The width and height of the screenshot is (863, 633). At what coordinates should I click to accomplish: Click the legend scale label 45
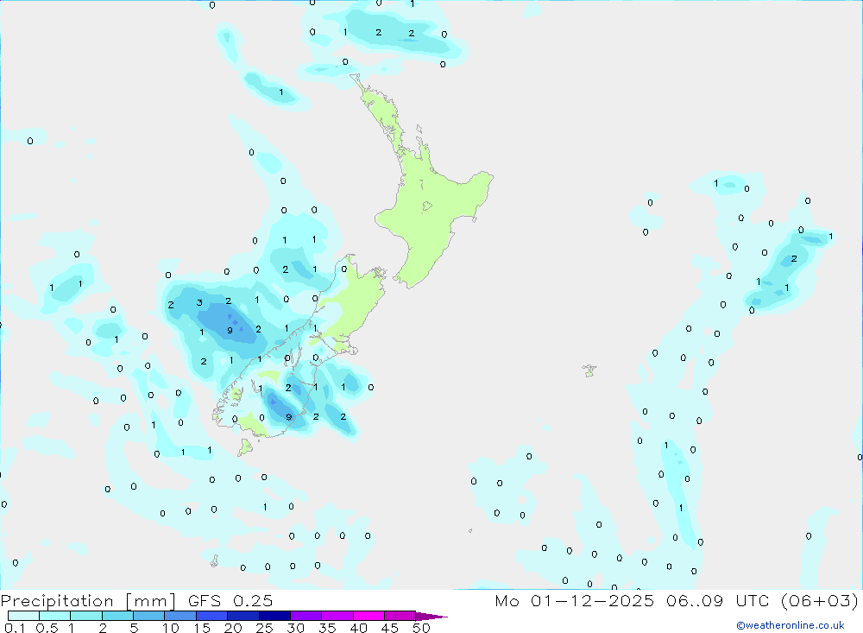click(x=390, y=628)
